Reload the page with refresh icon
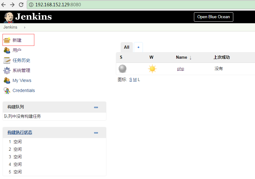Image resolution: width=255 pixels, height=179 pixels. click(21, 4)
